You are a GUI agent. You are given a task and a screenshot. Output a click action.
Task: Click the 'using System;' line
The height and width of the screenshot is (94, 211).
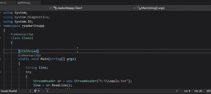15,13
